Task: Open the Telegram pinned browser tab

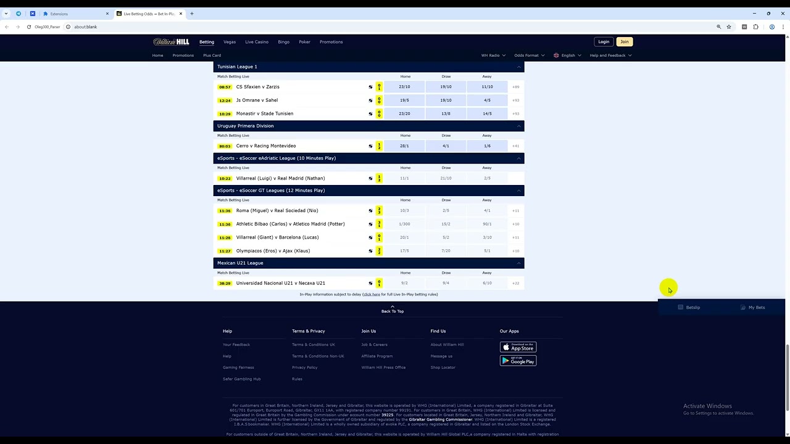Action: (19, 14)
